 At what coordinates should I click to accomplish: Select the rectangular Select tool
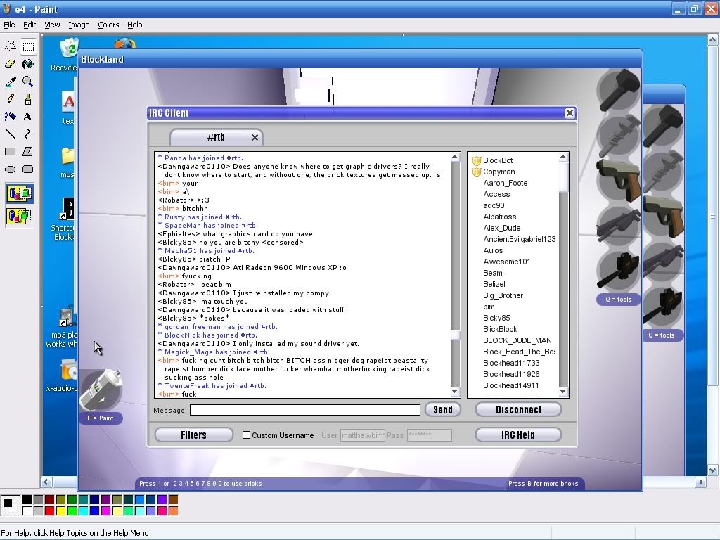point(28,46)
